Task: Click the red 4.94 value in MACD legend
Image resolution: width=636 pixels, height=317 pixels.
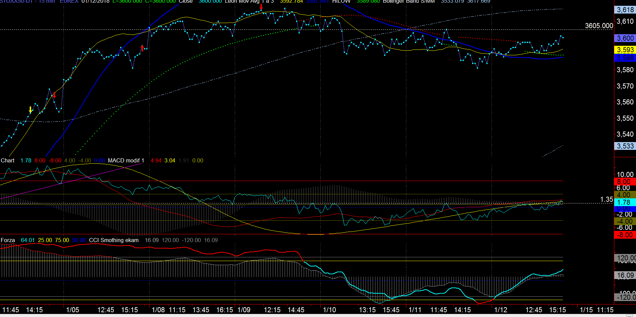Action: pyautogui.click(x=156, y=160)
